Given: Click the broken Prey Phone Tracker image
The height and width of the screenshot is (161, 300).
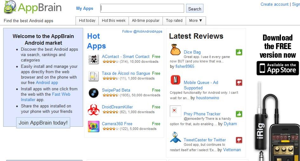Looking at the screenshot, I should click(176, 111).
